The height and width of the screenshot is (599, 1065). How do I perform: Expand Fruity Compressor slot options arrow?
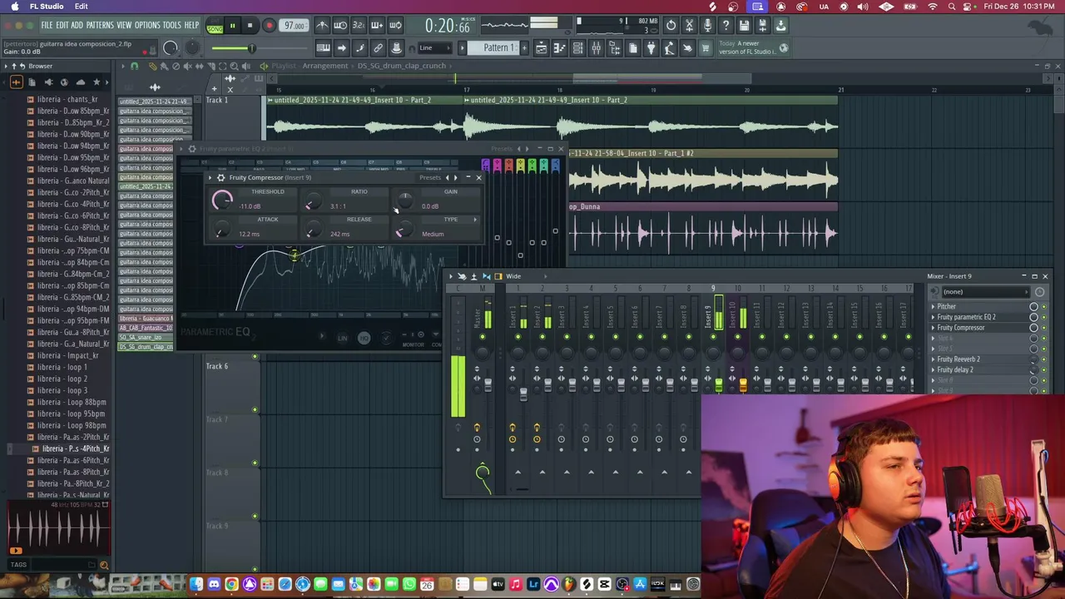(933, 328)
